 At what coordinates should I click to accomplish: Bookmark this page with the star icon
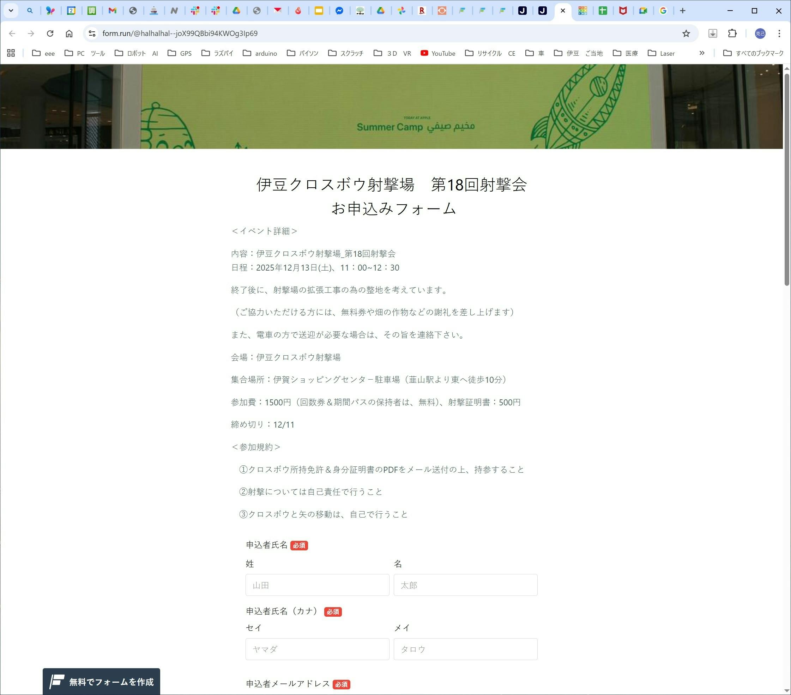click(686, 33)
